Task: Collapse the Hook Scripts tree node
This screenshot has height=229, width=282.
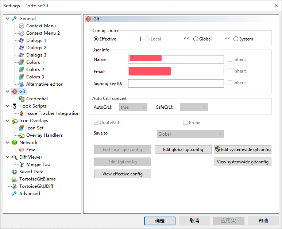Action: (8, 106)
